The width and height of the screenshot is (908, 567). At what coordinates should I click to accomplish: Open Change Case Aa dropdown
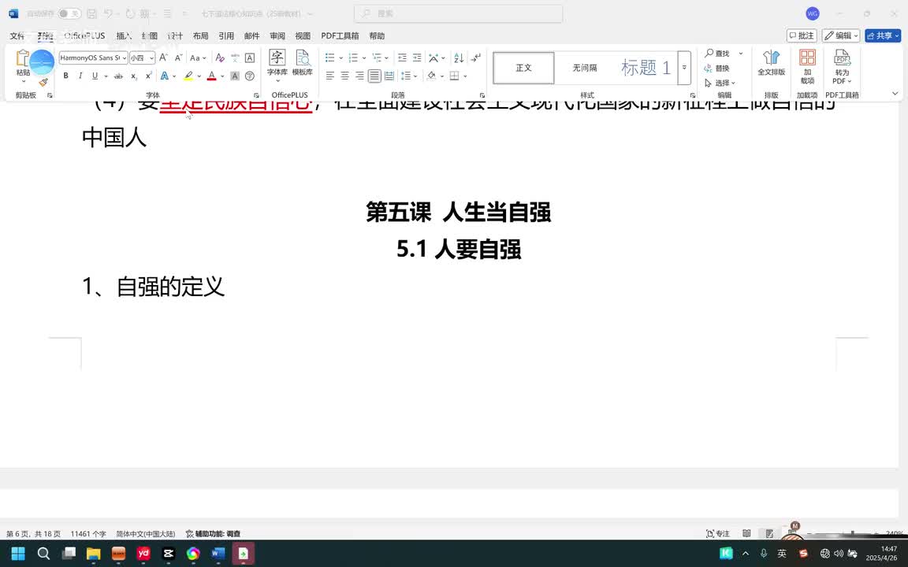tap(198, 57)
